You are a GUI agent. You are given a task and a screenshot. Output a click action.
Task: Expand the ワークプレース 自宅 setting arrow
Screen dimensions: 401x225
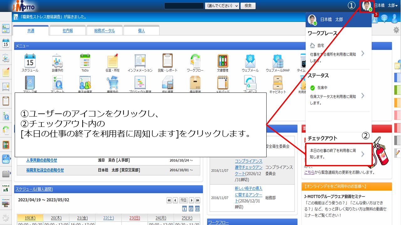362,53
